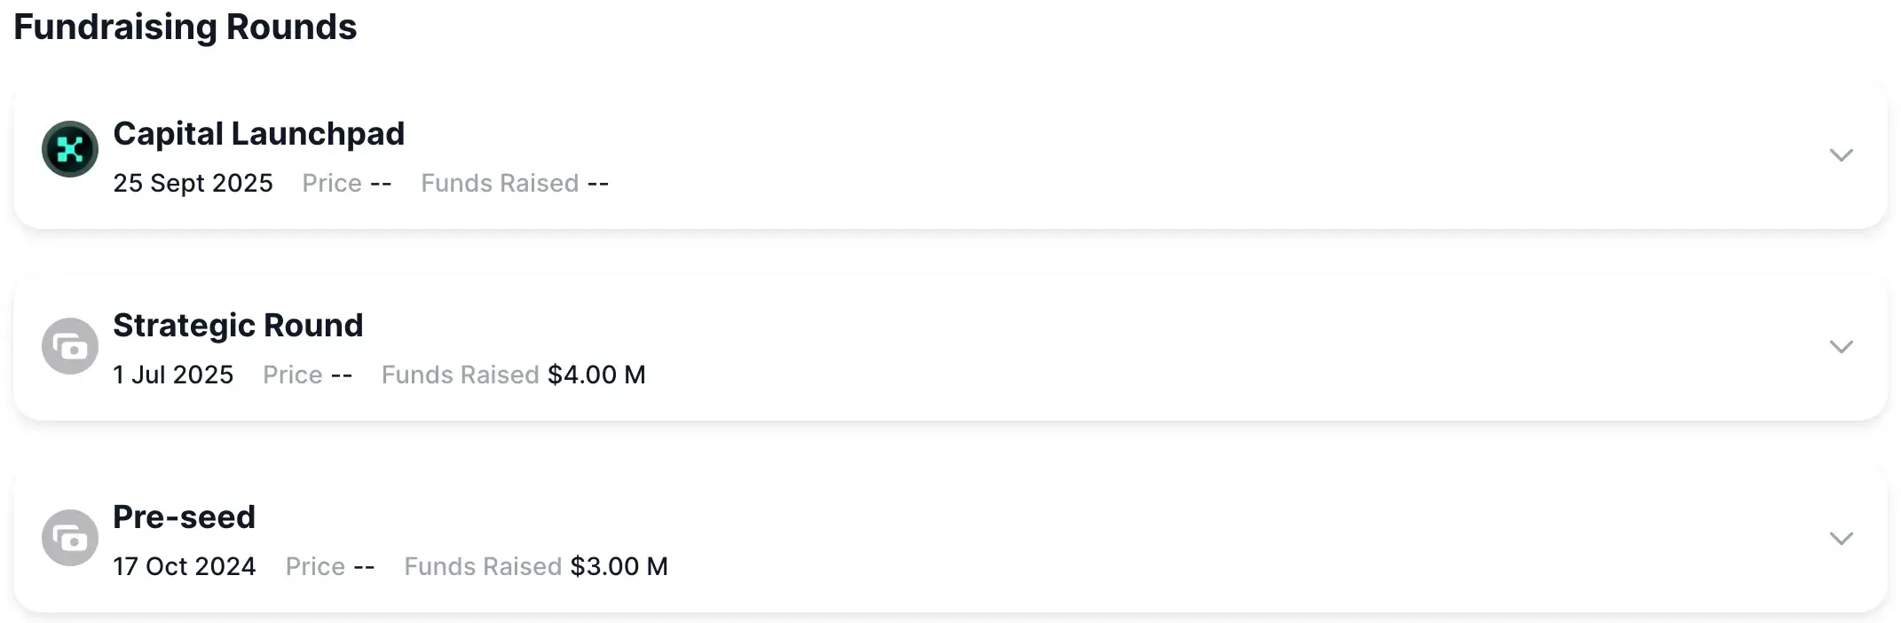1901x623 pixels.
Task: Click the Strategic Round title
Action: click(x=238, y=326)
